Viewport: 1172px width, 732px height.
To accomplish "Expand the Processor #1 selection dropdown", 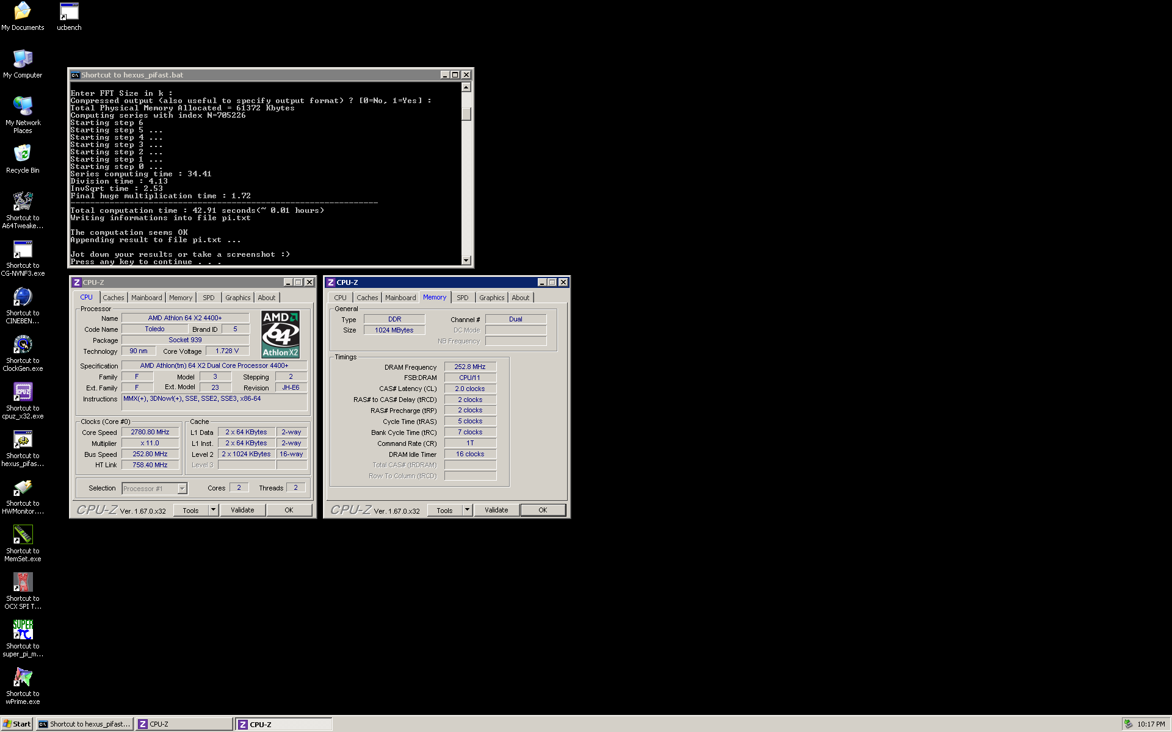I will tap(182, 489).
